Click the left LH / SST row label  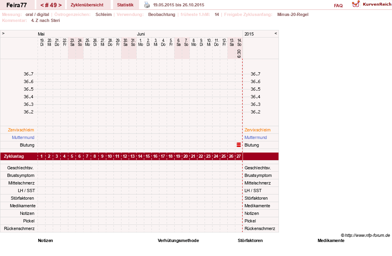coord(26,191)
